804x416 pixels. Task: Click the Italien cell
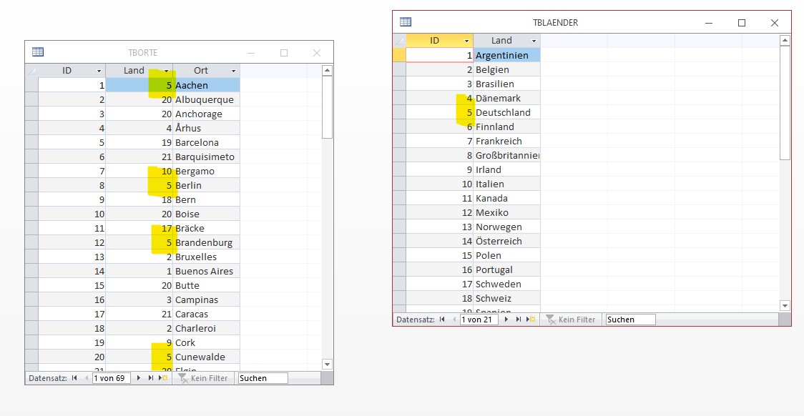coord(507,184)
